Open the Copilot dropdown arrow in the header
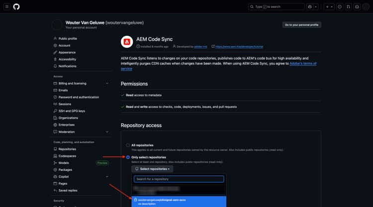This screenshot has width=373, height=207. [316, 6]
